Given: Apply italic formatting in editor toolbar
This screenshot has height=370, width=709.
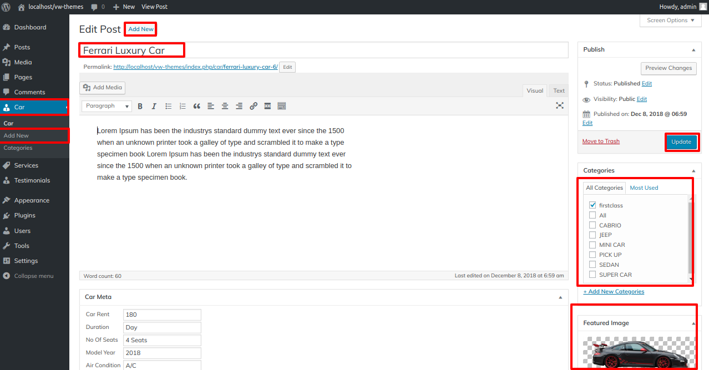Looking at the screenshot, I should (x=154, y=106).
